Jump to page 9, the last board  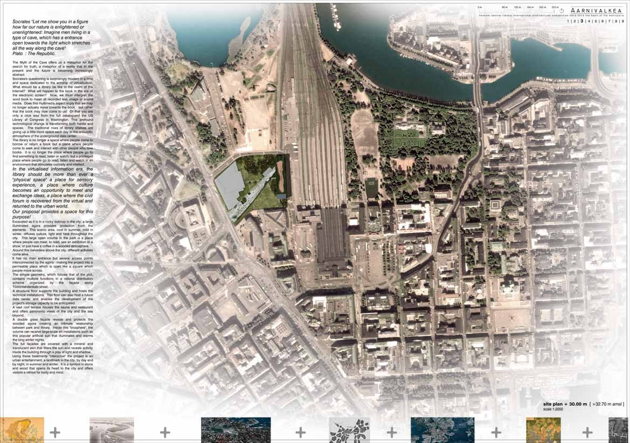tap(624, 21)
